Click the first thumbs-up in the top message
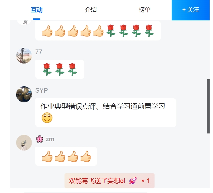 pos(47,31)
